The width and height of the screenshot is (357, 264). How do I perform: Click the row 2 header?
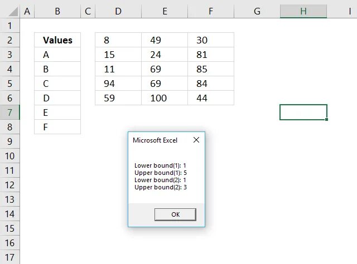(10, 40)
